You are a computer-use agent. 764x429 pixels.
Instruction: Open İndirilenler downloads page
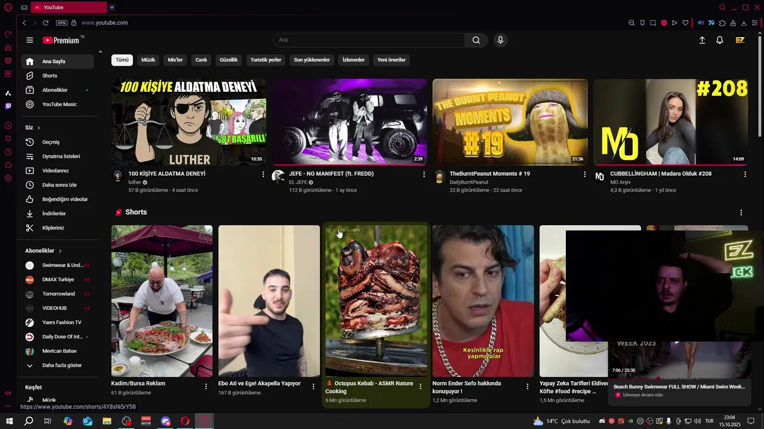tap(57, 213)
